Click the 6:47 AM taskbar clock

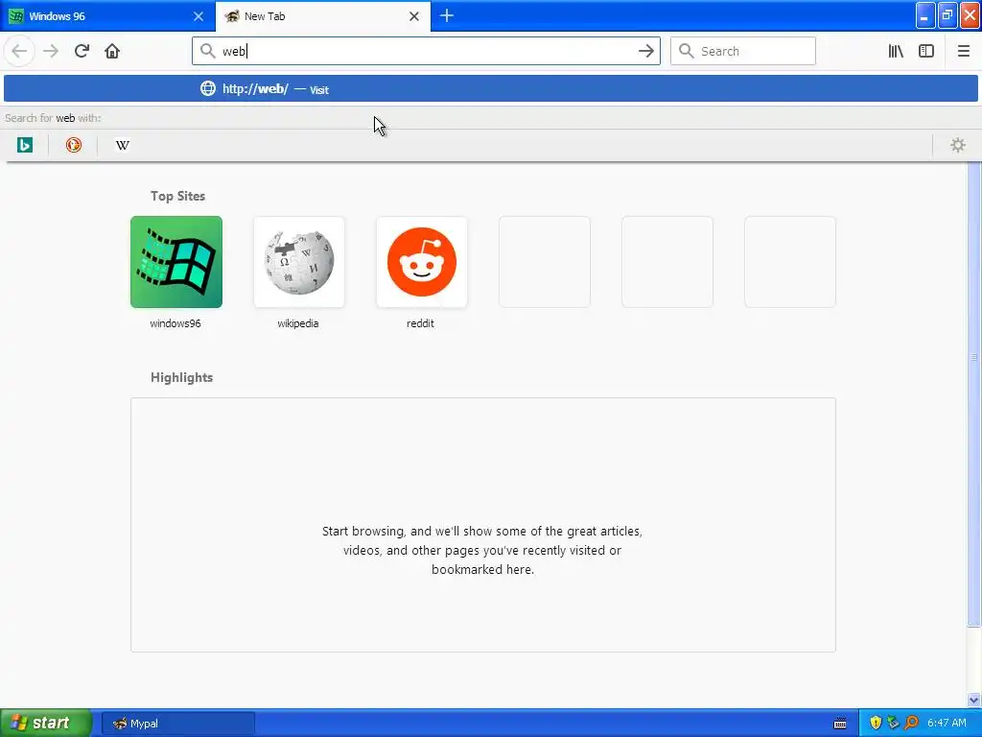click(947, 724)
